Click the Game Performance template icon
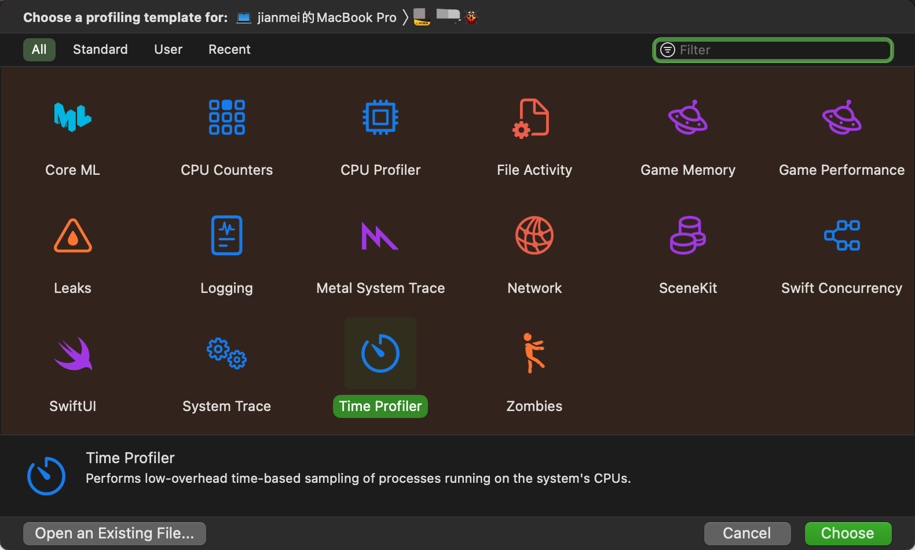This screenshot has width=915, height=550. (x=841, y=118)
